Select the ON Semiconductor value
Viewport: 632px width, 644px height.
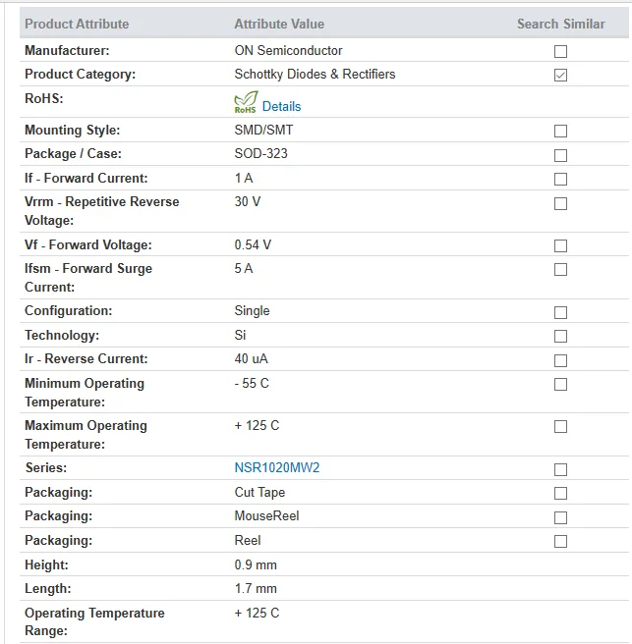pos(288,50)
